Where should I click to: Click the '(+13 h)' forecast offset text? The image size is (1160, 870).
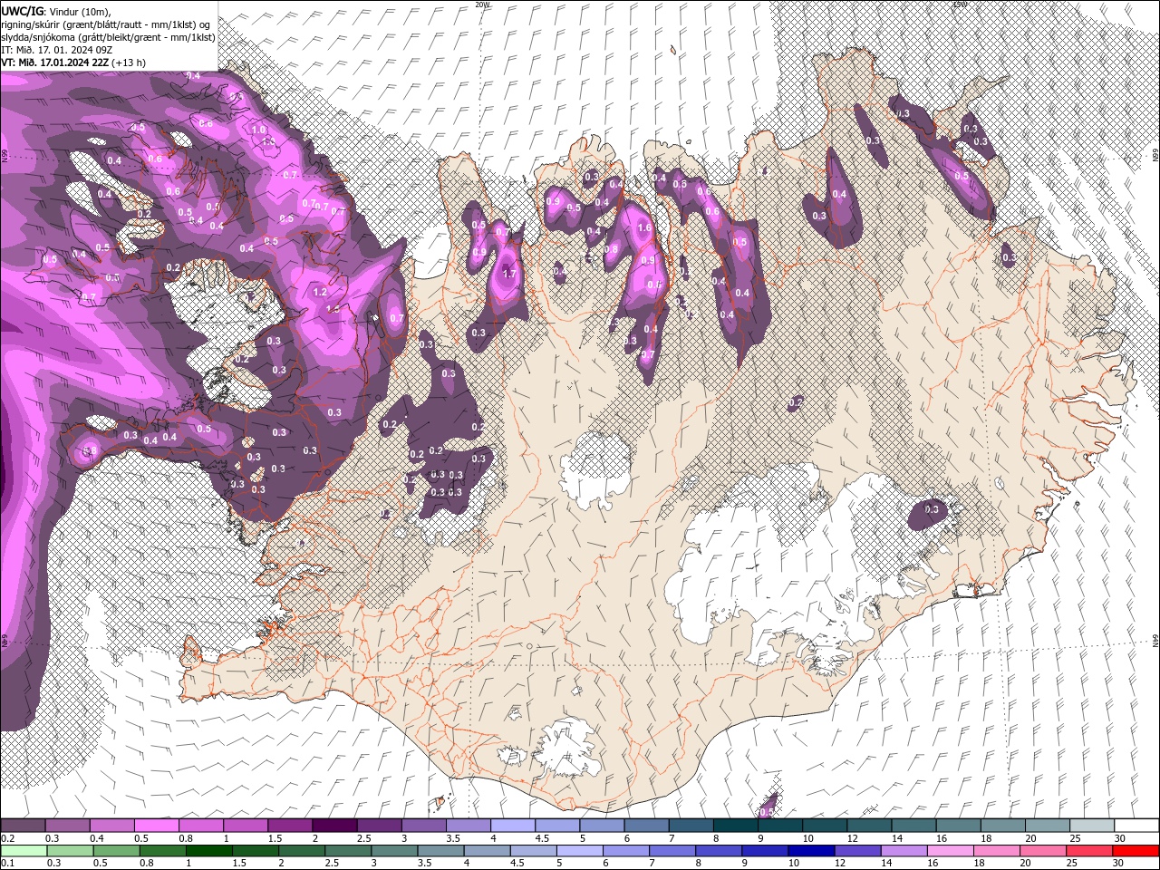[x=128, y=63]
